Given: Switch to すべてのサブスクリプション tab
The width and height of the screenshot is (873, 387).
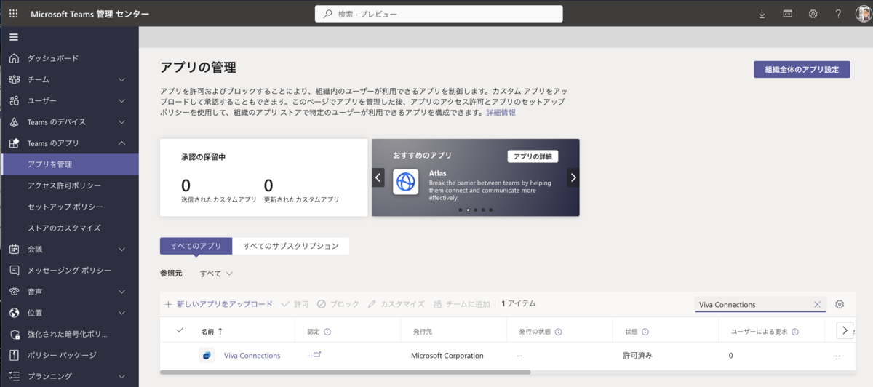Looking at the screenshot, I should [291, 246].
